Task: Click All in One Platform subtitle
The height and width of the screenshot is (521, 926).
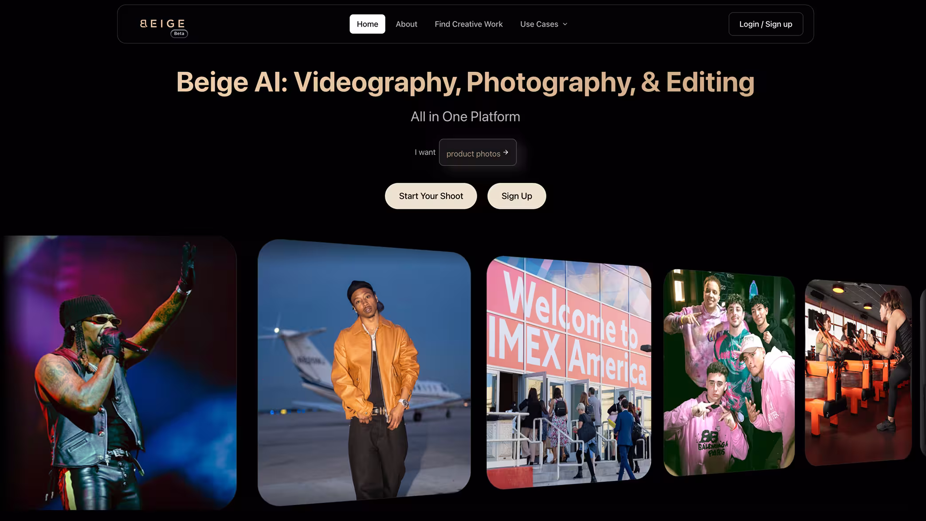Action: [x=465, y=116]
